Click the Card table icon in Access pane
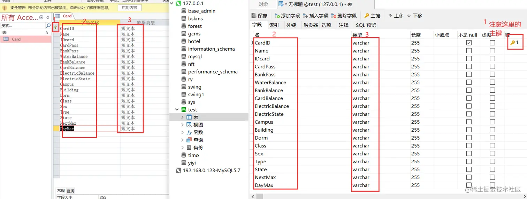This screenshot has width=527, height=199. tap(6, 39)
